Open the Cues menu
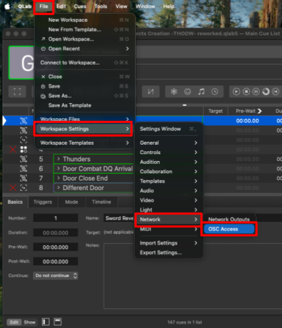Image resolution: width=282 pixels, height=328 pixels. (80, 6)
